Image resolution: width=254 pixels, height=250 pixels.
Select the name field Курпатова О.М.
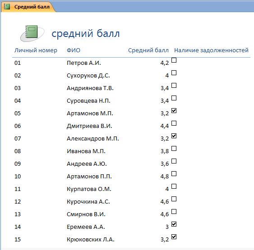click(x=89, y=189)
